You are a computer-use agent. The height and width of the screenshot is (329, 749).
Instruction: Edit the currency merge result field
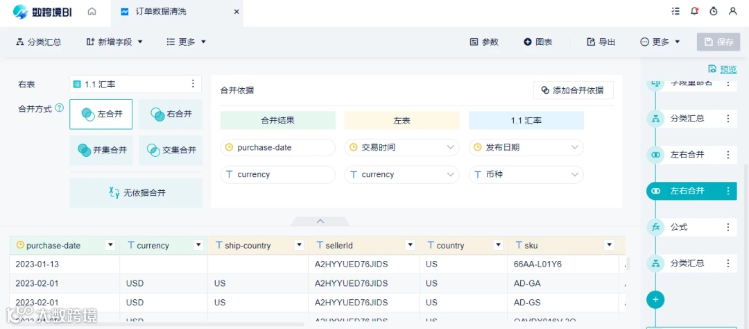point(278,174)
